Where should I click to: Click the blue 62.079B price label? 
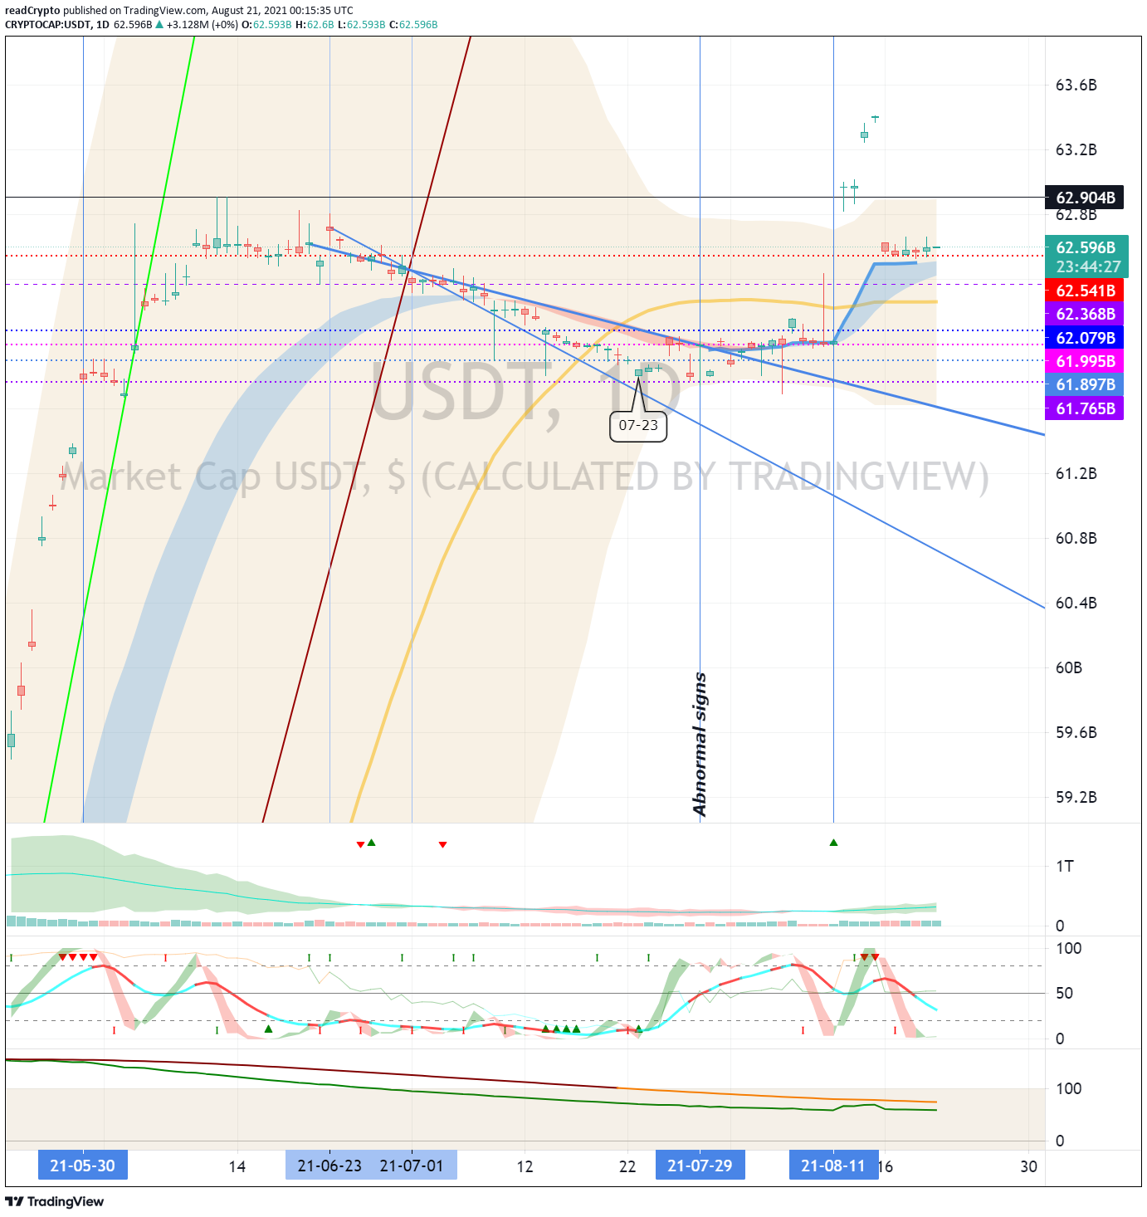tap(1085, 338)
